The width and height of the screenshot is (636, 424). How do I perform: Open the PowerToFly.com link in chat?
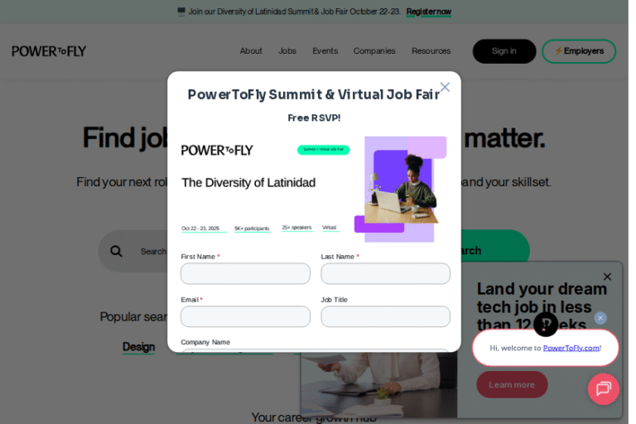click(571, 348)
